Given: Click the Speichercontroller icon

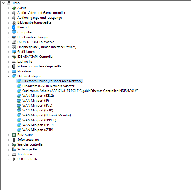Looking at the screenshot, I should (14, 144).
